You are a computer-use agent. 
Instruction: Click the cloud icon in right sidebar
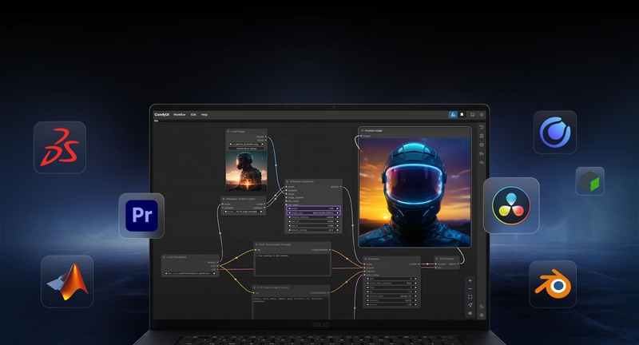click(x=482, y=163)
